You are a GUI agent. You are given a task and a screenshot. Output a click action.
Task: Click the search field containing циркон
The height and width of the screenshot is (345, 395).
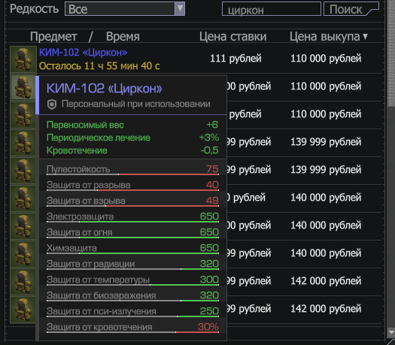pyautogui.click(x=272, y=9)
